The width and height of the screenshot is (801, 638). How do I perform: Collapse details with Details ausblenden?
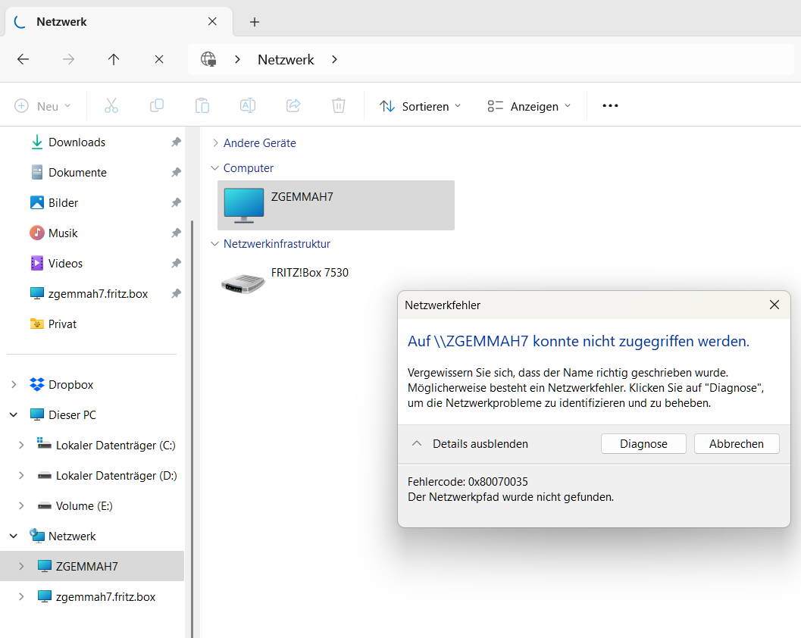coord(470,444)
